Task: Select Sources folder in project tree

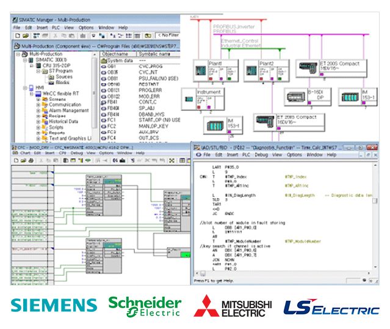Action: 64,77
